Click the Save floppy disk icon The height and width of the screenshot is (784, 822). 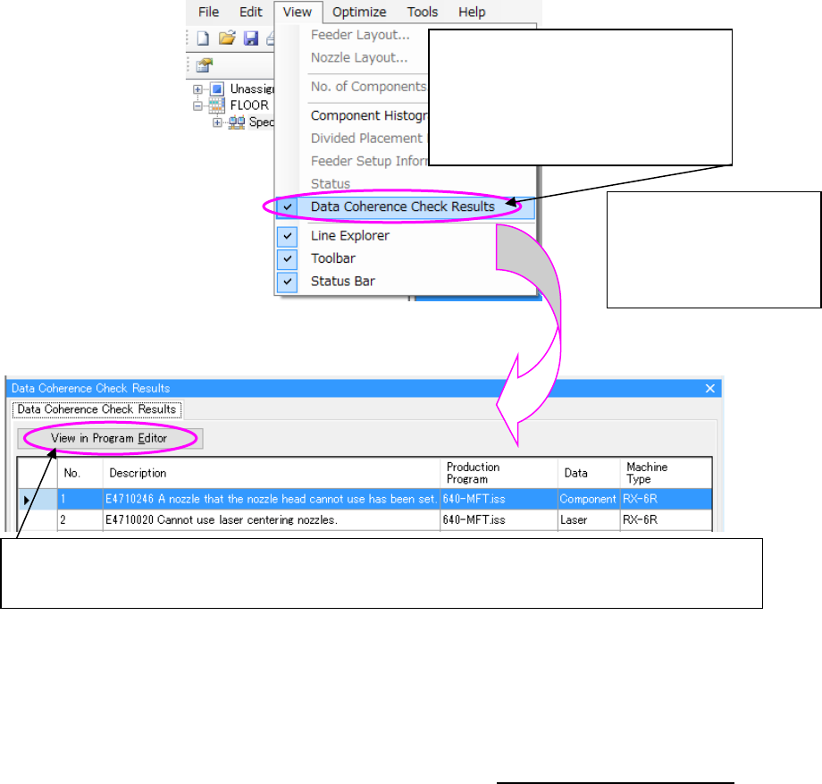click(x=251, y=38)
